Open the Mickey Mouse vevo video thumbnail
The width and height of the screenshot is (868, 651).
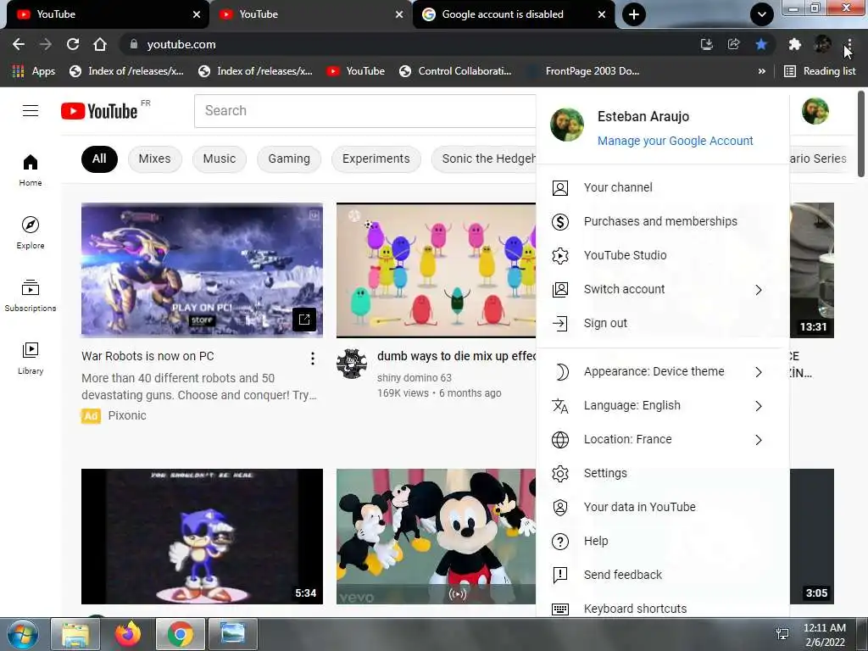tap(437, 537)
